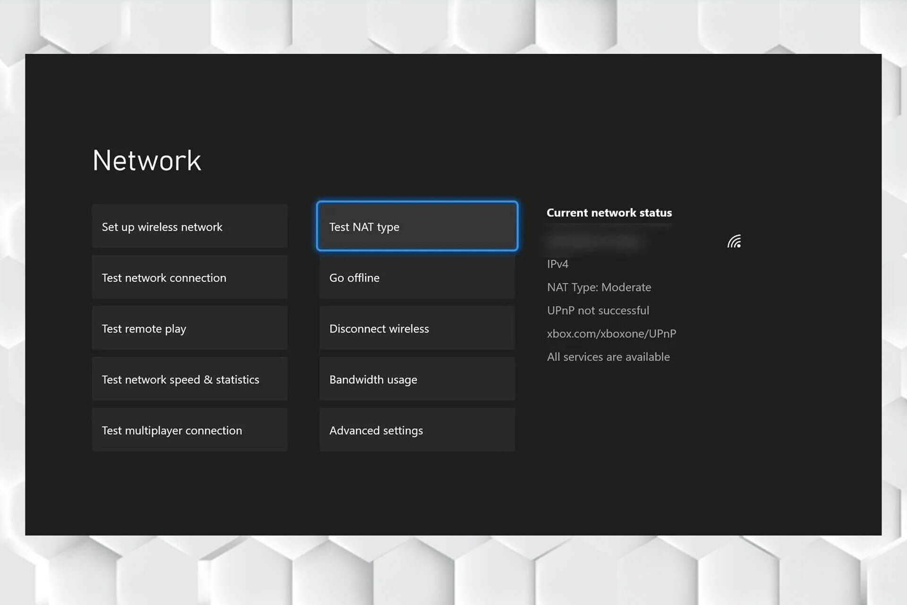Click the hexagon background above the panel

click(453, 26)
